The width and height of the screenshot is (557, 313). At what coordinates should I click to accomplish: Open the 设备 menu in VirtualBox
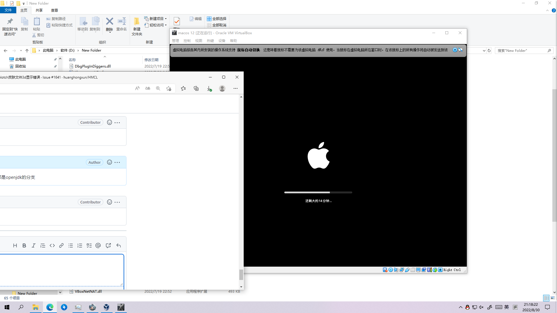pyautogui.click(x=222, y=41)
